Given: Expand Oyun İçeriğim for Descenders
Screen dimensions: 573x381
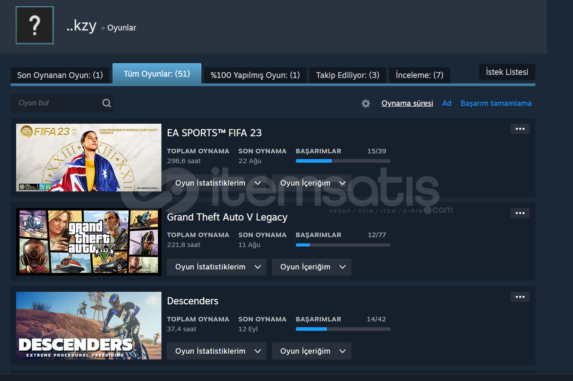Looking at the screenshot, I should pos(312,351).
